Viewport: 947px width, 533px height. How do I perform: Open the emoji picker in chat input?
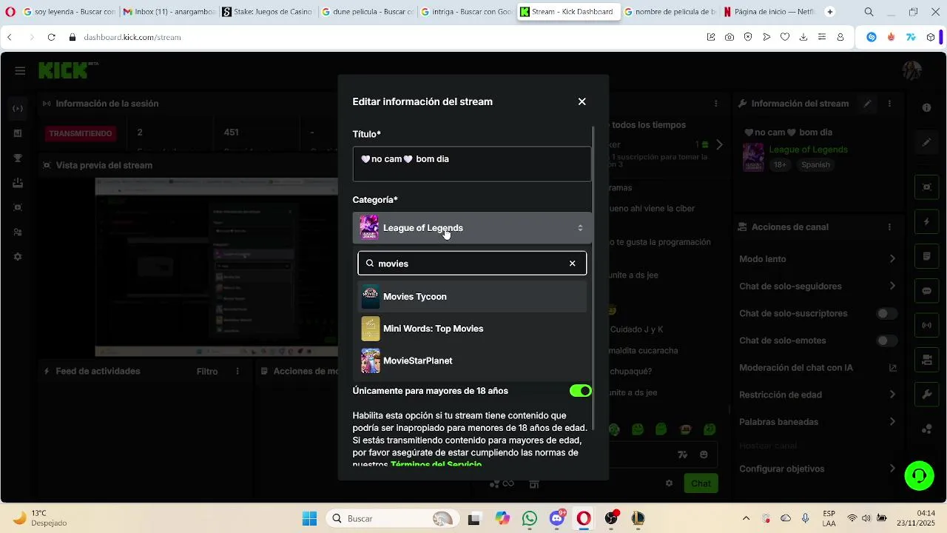coord(704,455)
